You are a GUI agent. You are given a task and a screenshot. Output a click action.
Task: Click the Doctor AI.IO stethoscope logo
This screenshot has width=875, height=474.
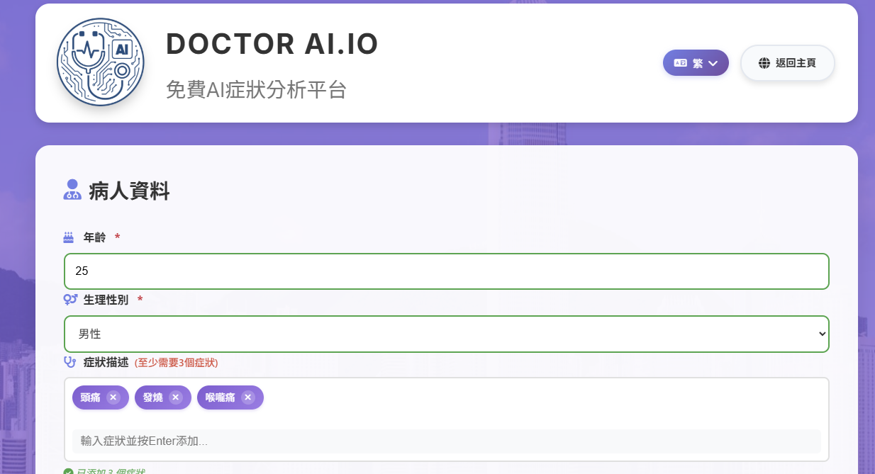(x=100, y=62)
